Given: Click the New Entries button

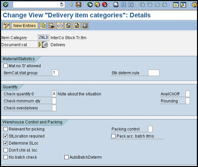Looking at the screenshot, I should tap(24, 26).
